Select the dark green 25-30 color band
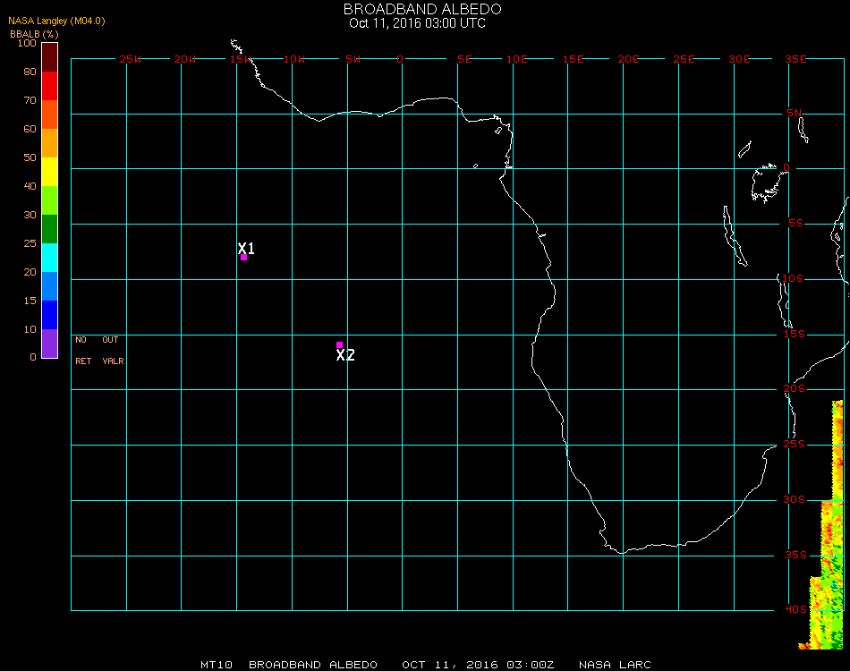The image size is (850, 671). click(x=49, y=229)
